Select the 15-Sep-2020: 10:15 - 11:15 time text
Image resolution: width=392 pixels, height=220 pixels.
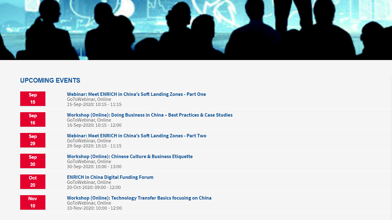pyautogui.click(x=94, y=104)
